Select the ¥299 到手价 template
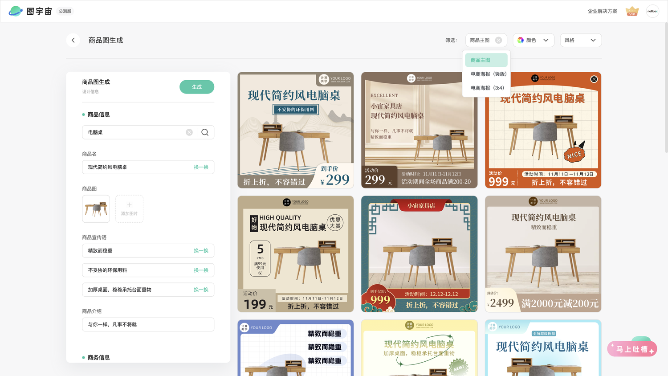Viewport: 668px width, 376px height. pyautogui.click(x=296, y=130)
